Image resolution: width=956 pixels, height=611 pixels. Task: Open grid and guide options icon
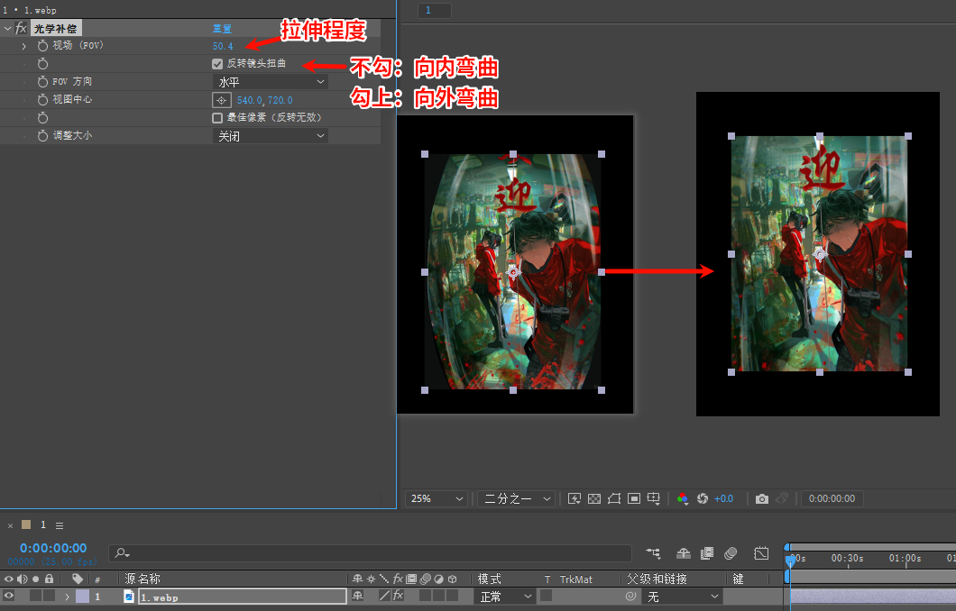654,498
